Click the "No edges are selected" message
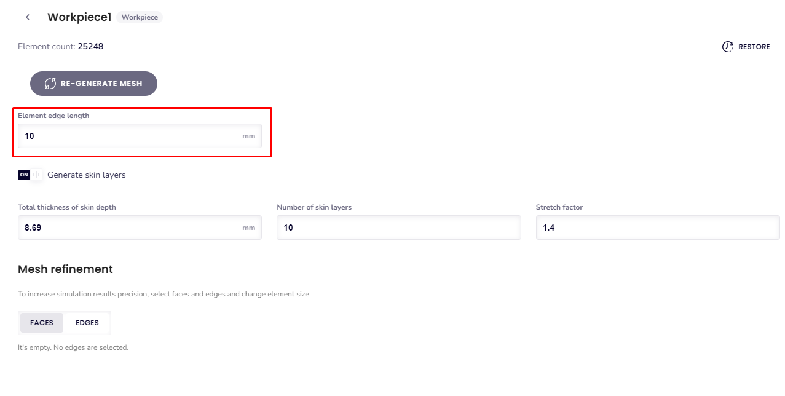 coord(73,347)
